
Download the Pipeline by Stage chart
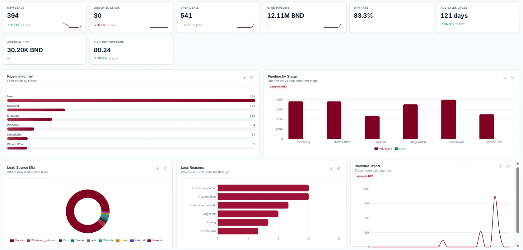(x=505, y=77)
